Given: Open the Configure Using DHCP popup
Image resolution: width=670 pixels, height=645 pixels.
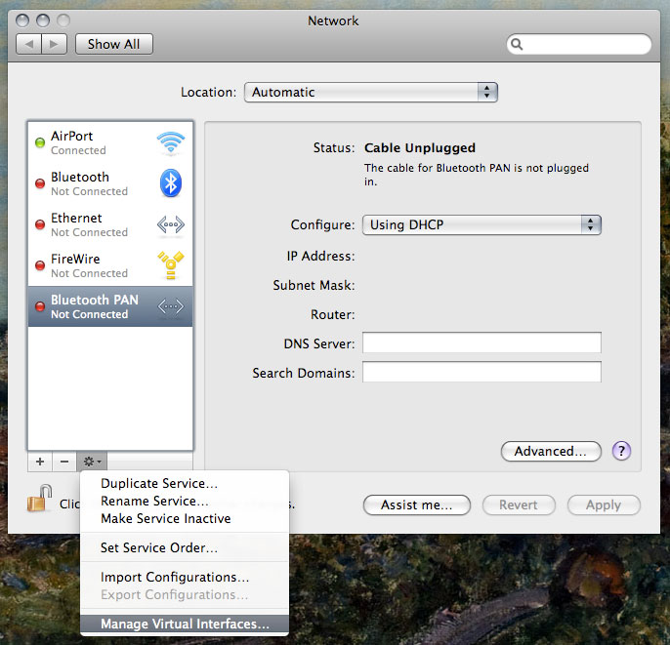Looking at the screenshot, I should point(482,225).
